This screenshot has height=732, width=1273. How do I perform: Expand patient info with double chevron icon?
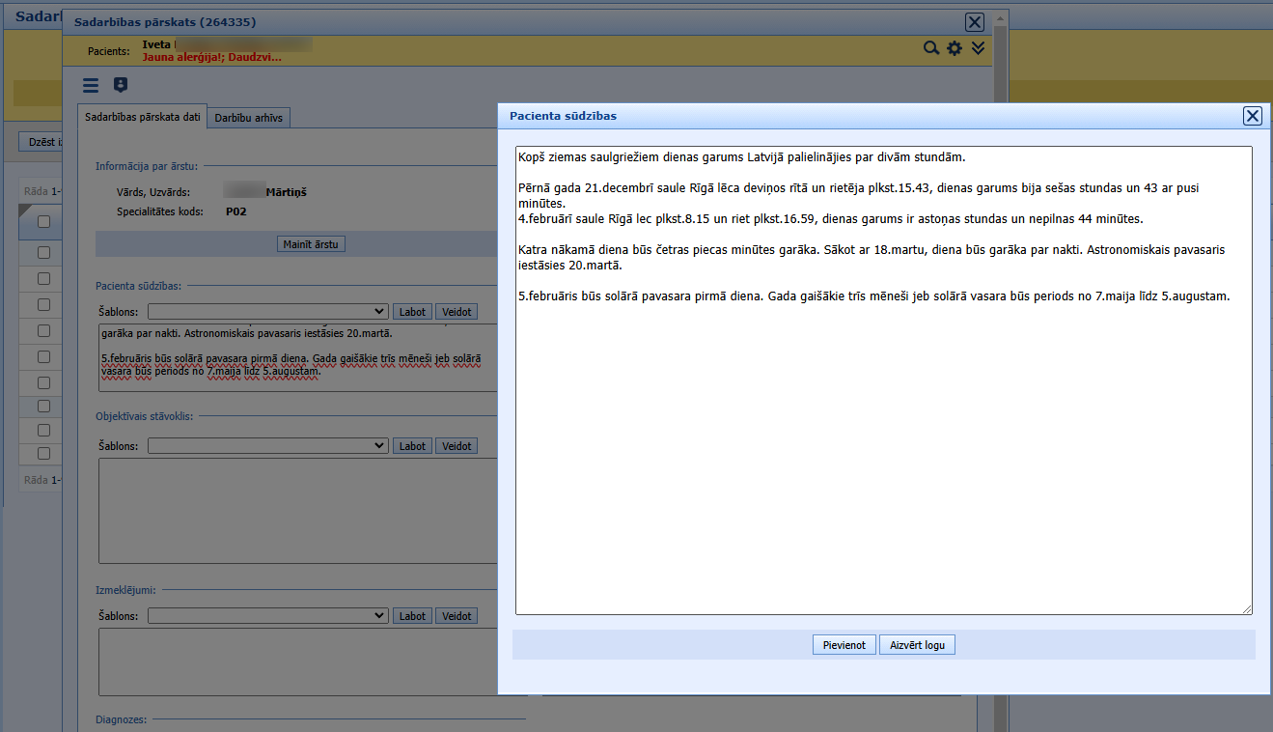coord(978,48)
